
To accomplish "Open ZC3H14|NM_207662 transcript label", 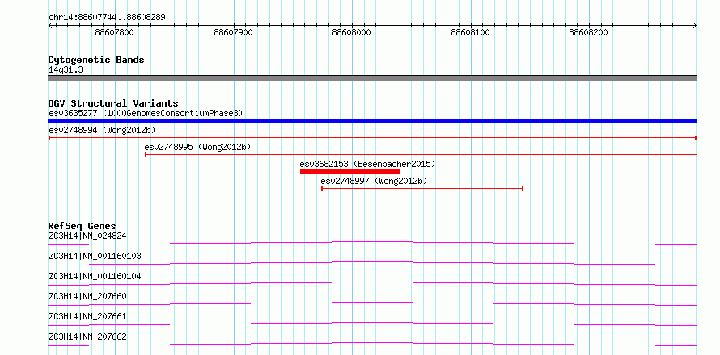I will click(x=87, y=336).
